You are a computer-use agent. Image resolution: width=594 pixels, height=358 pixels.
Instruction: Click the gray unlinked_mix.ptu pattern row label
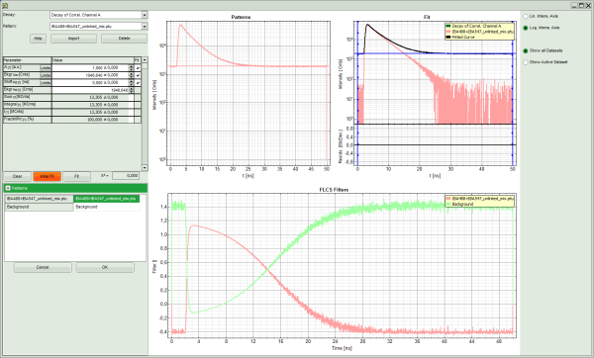click(39, 199)
